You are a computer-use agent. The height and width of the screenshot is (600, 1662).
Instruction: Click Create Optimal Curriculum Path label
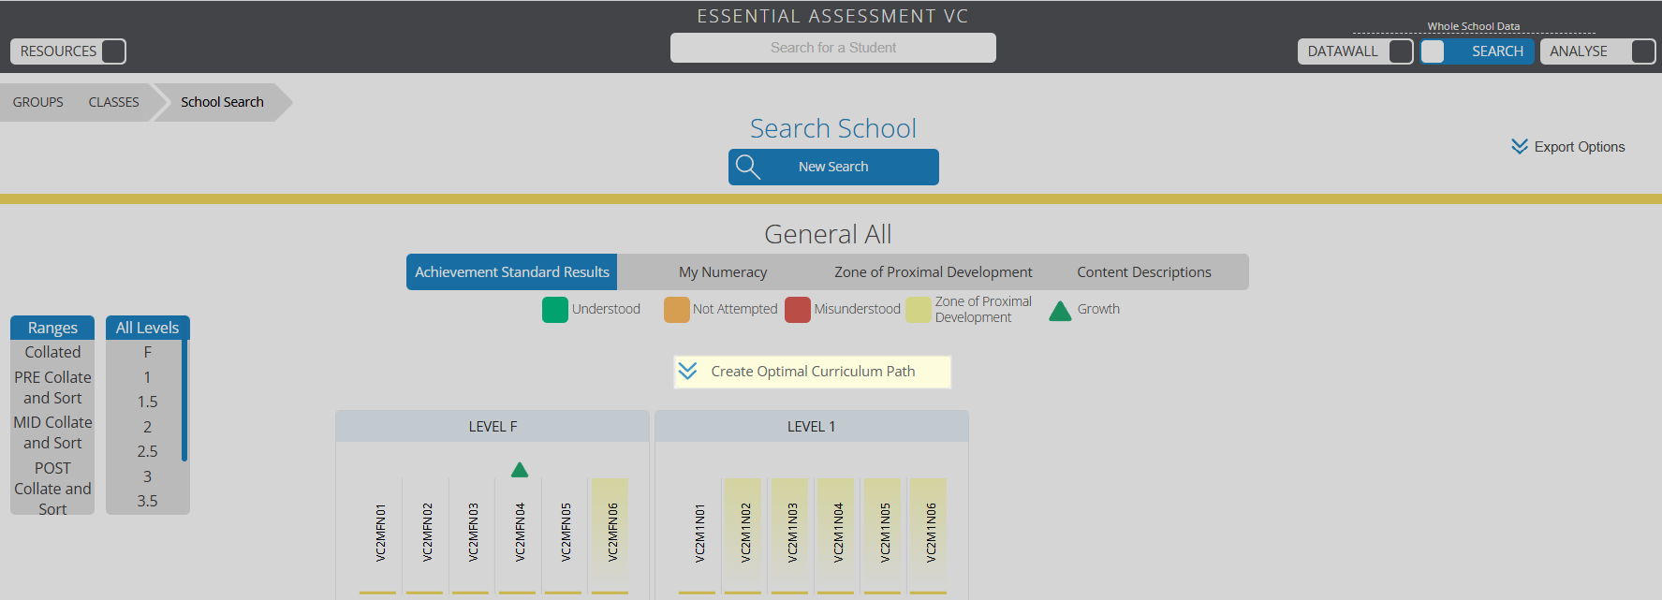[813, 372]
